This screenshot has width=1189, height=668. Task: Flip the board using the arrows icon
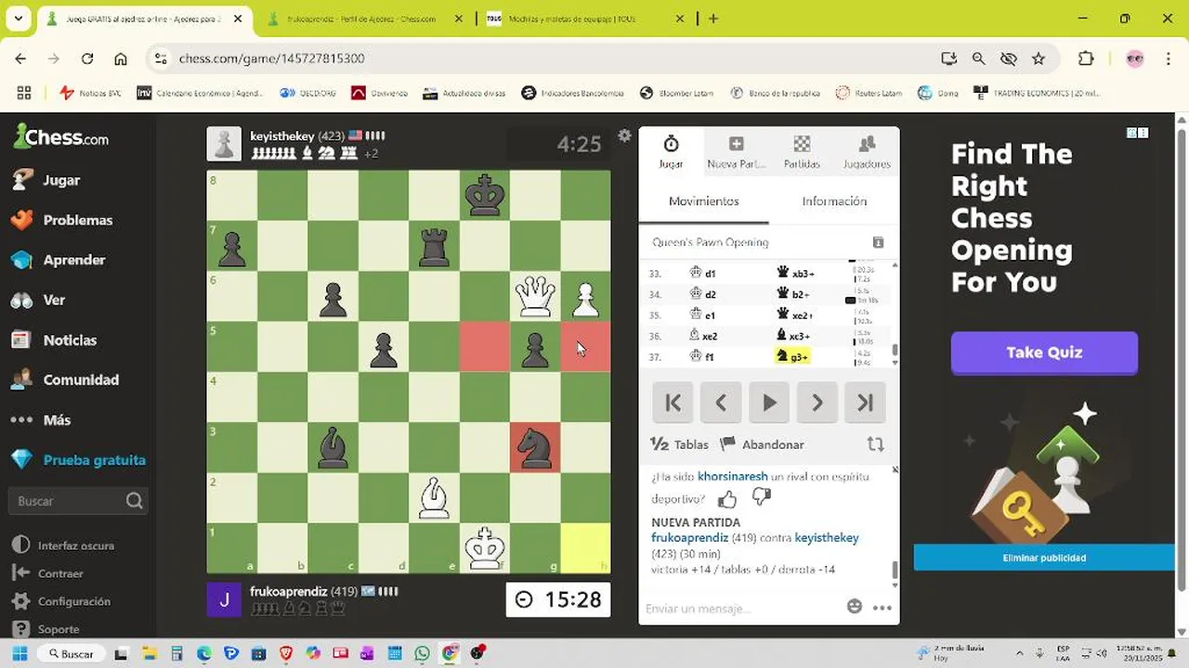875,444
